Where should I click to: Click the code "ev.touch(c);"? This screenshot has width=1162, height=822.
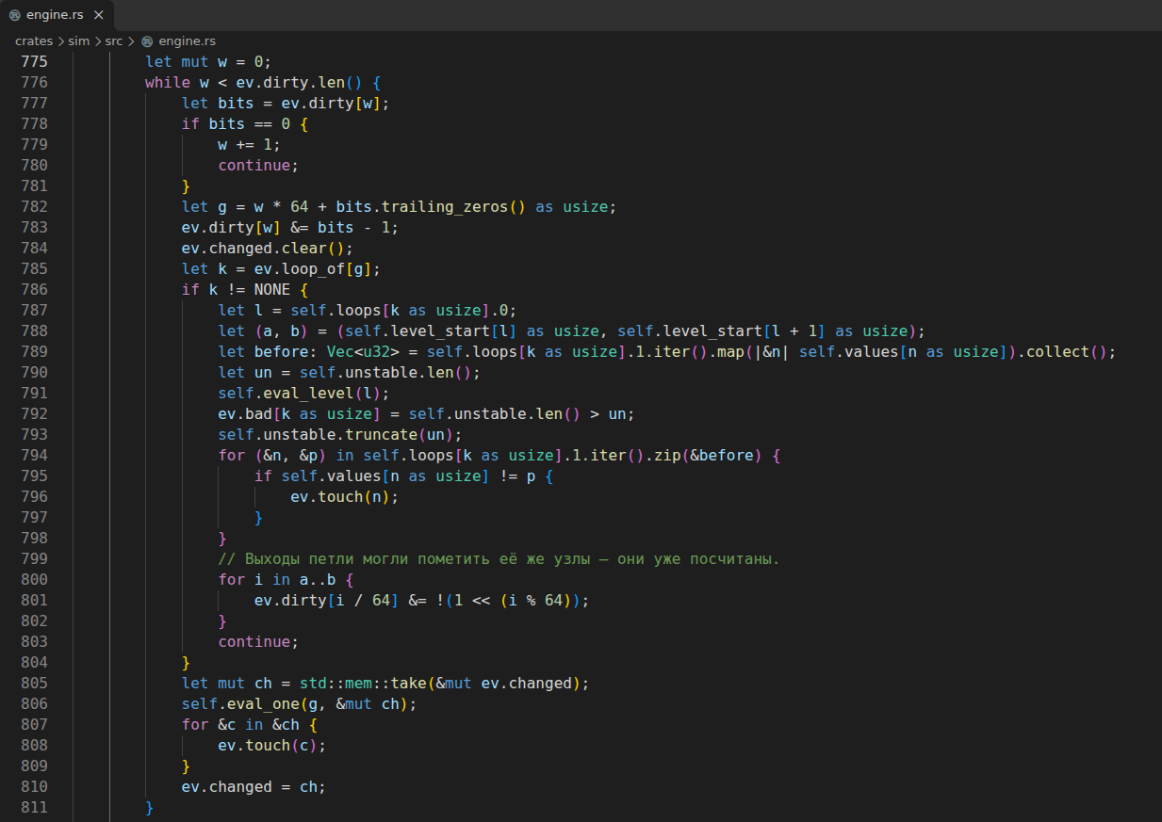coord(272,745)
